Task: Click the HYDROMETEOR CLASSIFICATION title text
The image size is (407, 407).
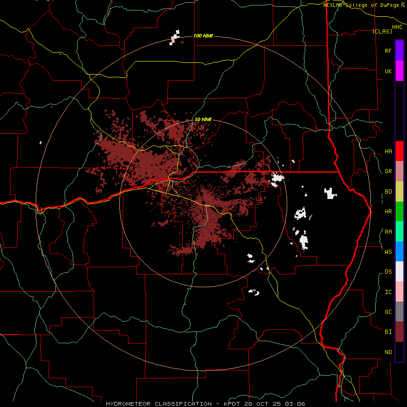Action: click(159, 404)
